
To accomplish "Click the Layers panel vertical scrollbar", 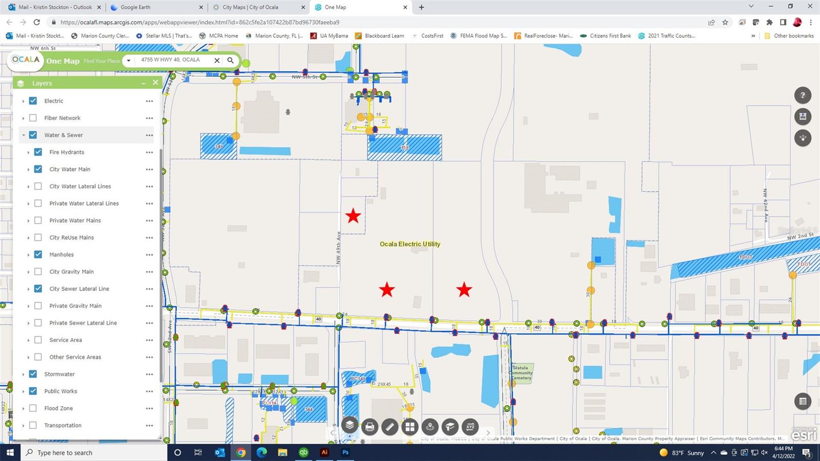I will (161, 256).
